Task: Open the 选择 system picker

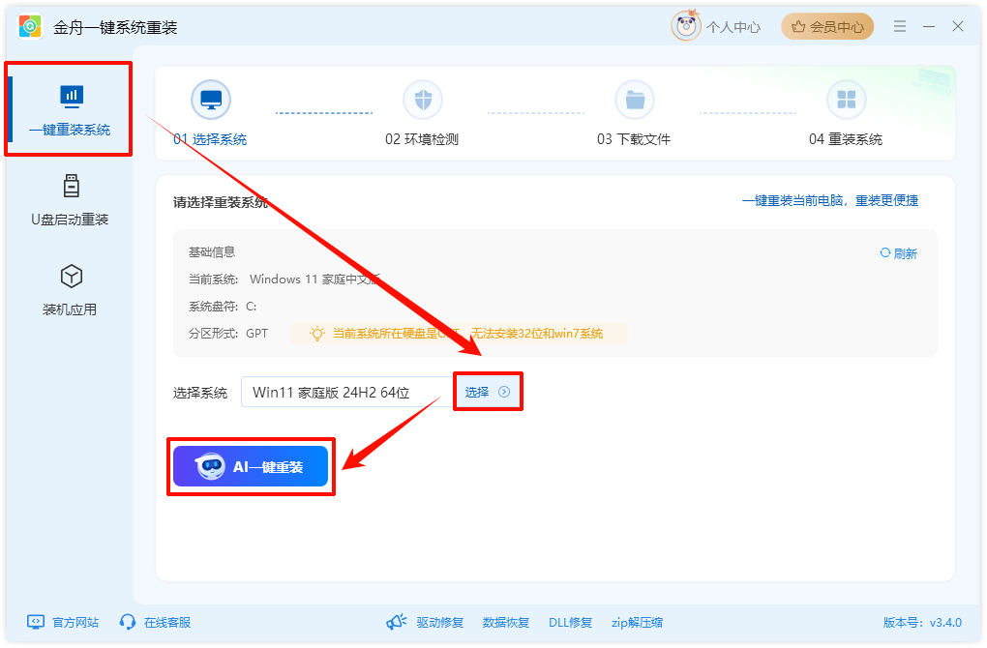Action: point(488,391)
